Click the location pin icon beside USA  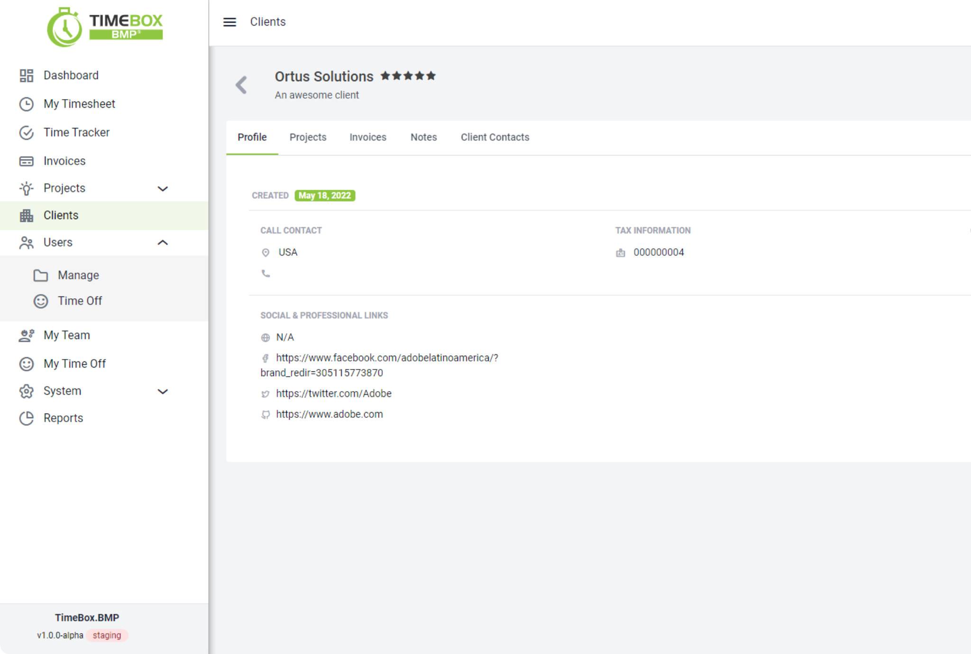pos(266,253)
